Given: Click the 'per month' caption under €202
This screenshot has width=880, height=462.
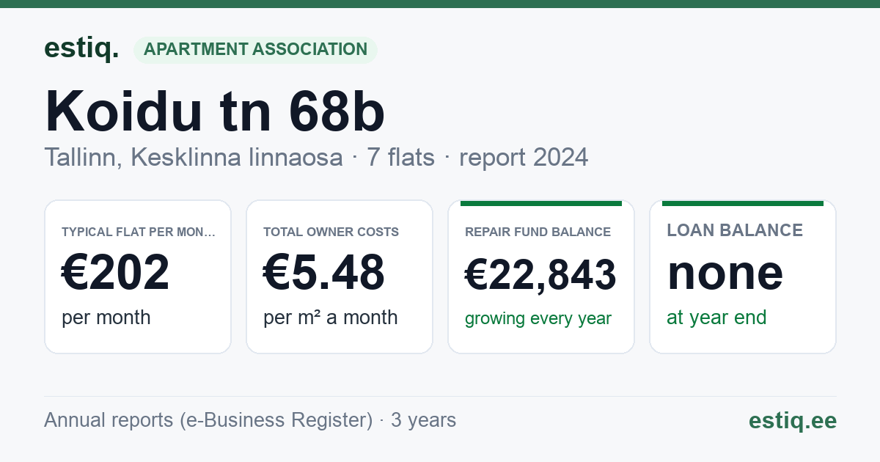Looking at the screenshot, I should point(106,318).
